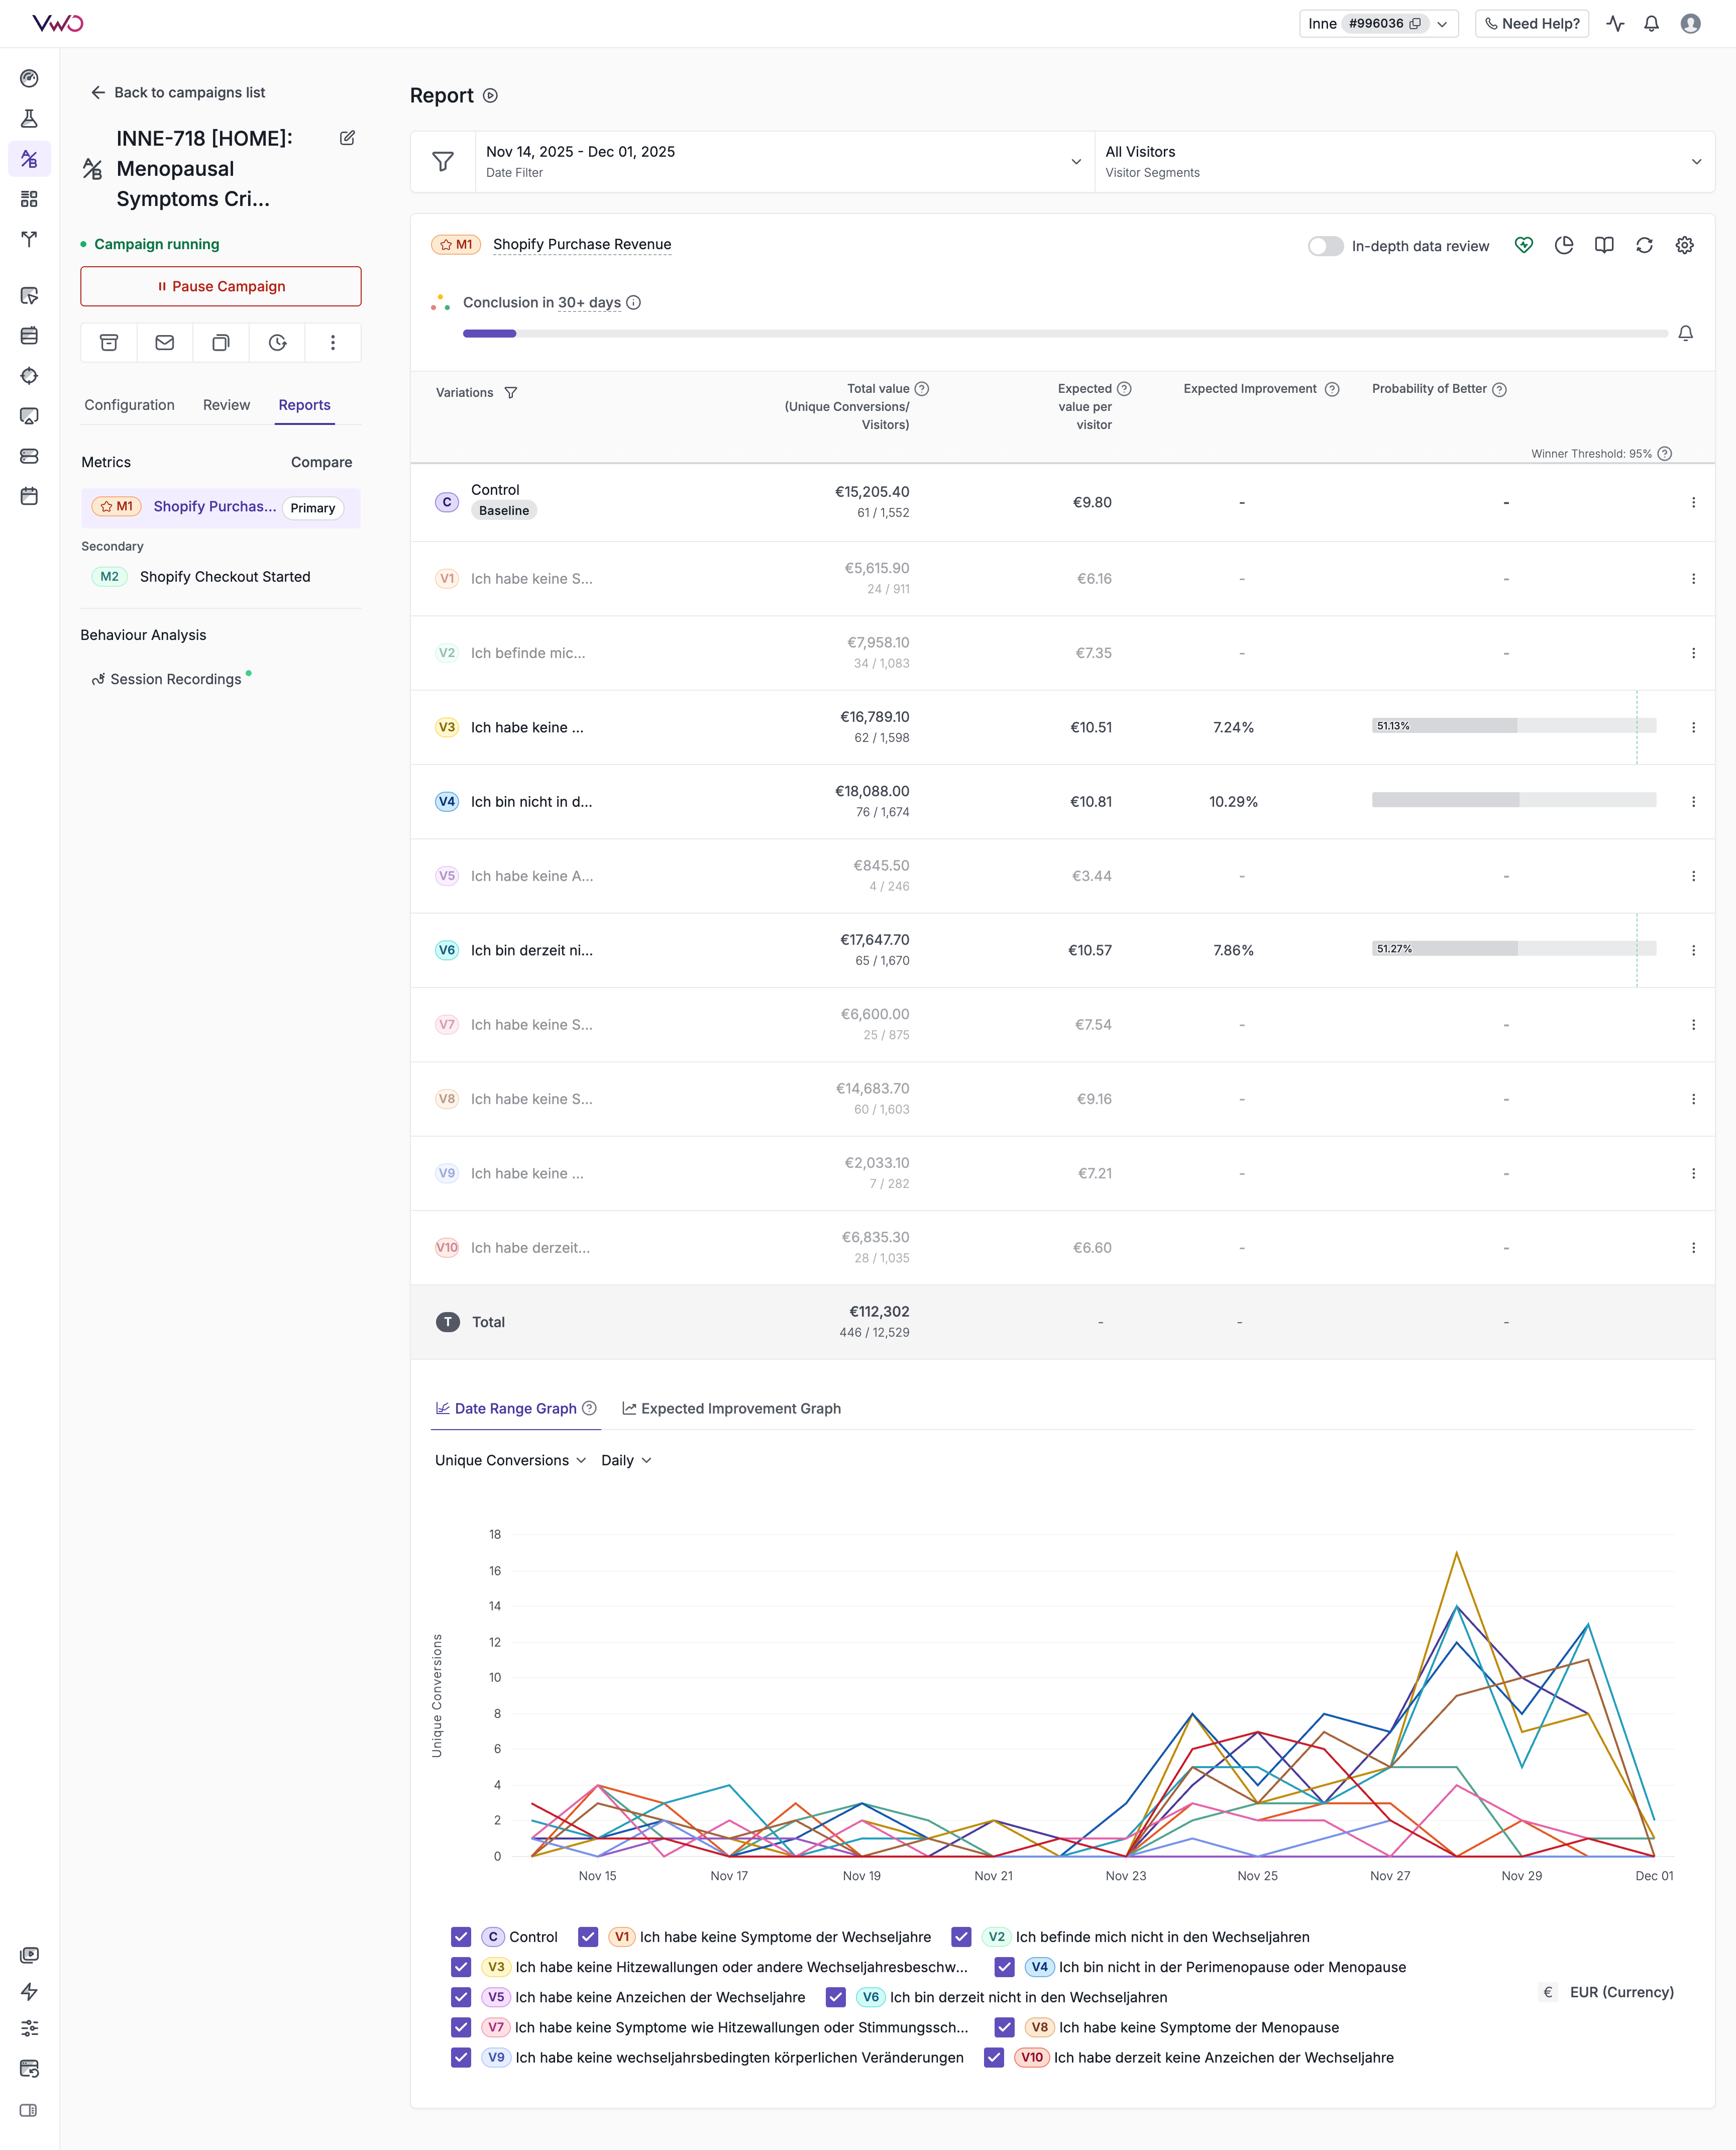Uncheck the Control checkbox in legend
Screen dimensions: 1736x2150
(461, 1937)
